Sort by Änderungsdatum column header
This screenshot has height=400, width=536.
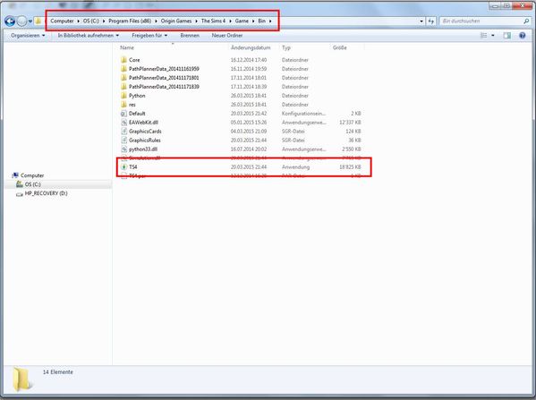(x=251, y=47)
